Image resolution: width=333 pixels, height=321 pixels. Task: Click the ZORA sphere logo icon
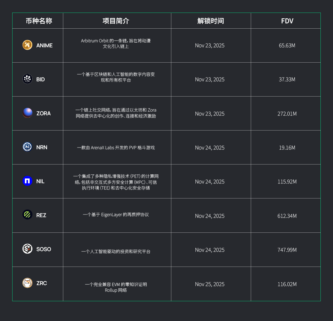[x=27, y=113]
